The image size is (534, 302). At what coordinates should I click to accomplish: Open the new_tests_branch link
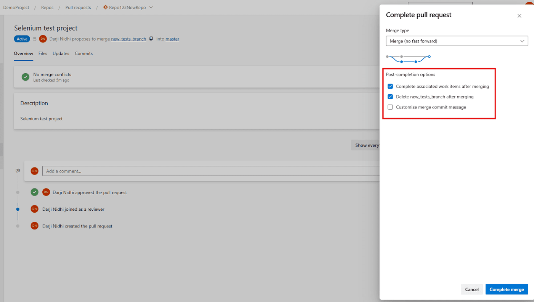click(129, 39)
